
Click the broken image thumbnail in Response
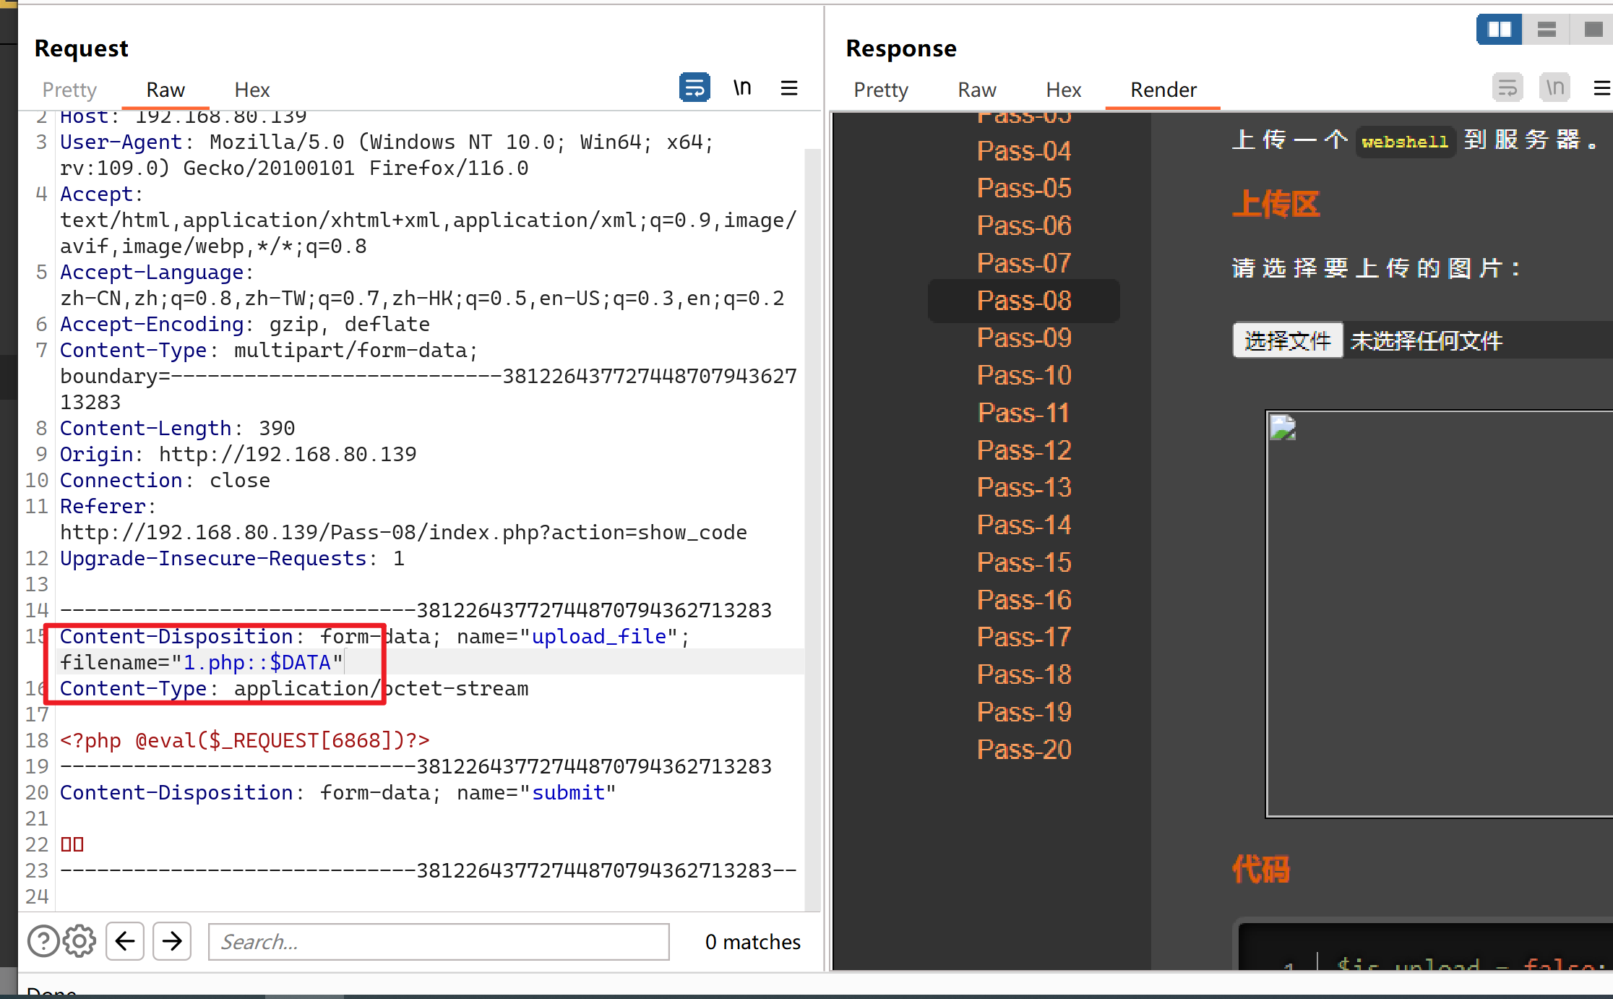(x=1283, y=428)
